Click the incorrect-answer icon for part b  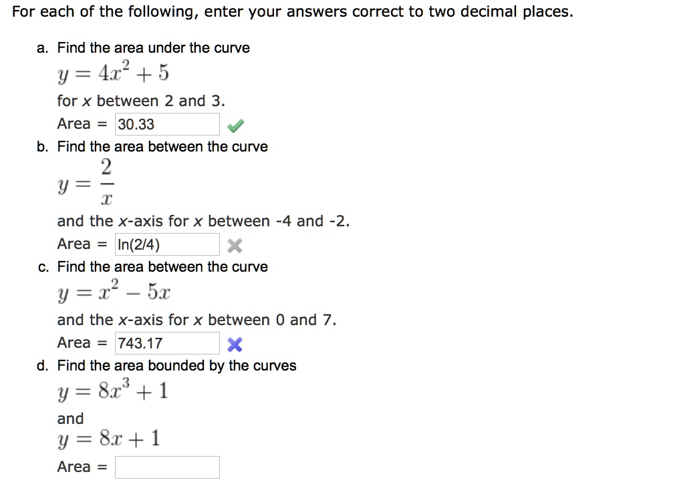click(x=235, y=244)
